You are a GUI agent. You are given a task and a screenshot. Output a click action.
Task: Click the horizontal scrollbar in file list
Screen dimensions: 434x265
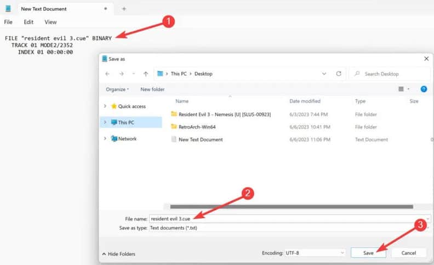(x=292, y=207)
